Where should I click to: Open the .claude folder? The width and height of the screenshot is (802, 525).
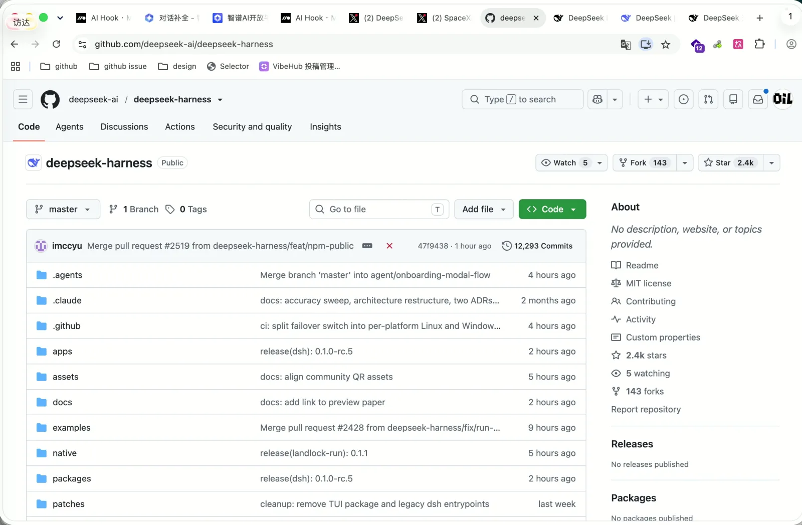tap(67, 300)
